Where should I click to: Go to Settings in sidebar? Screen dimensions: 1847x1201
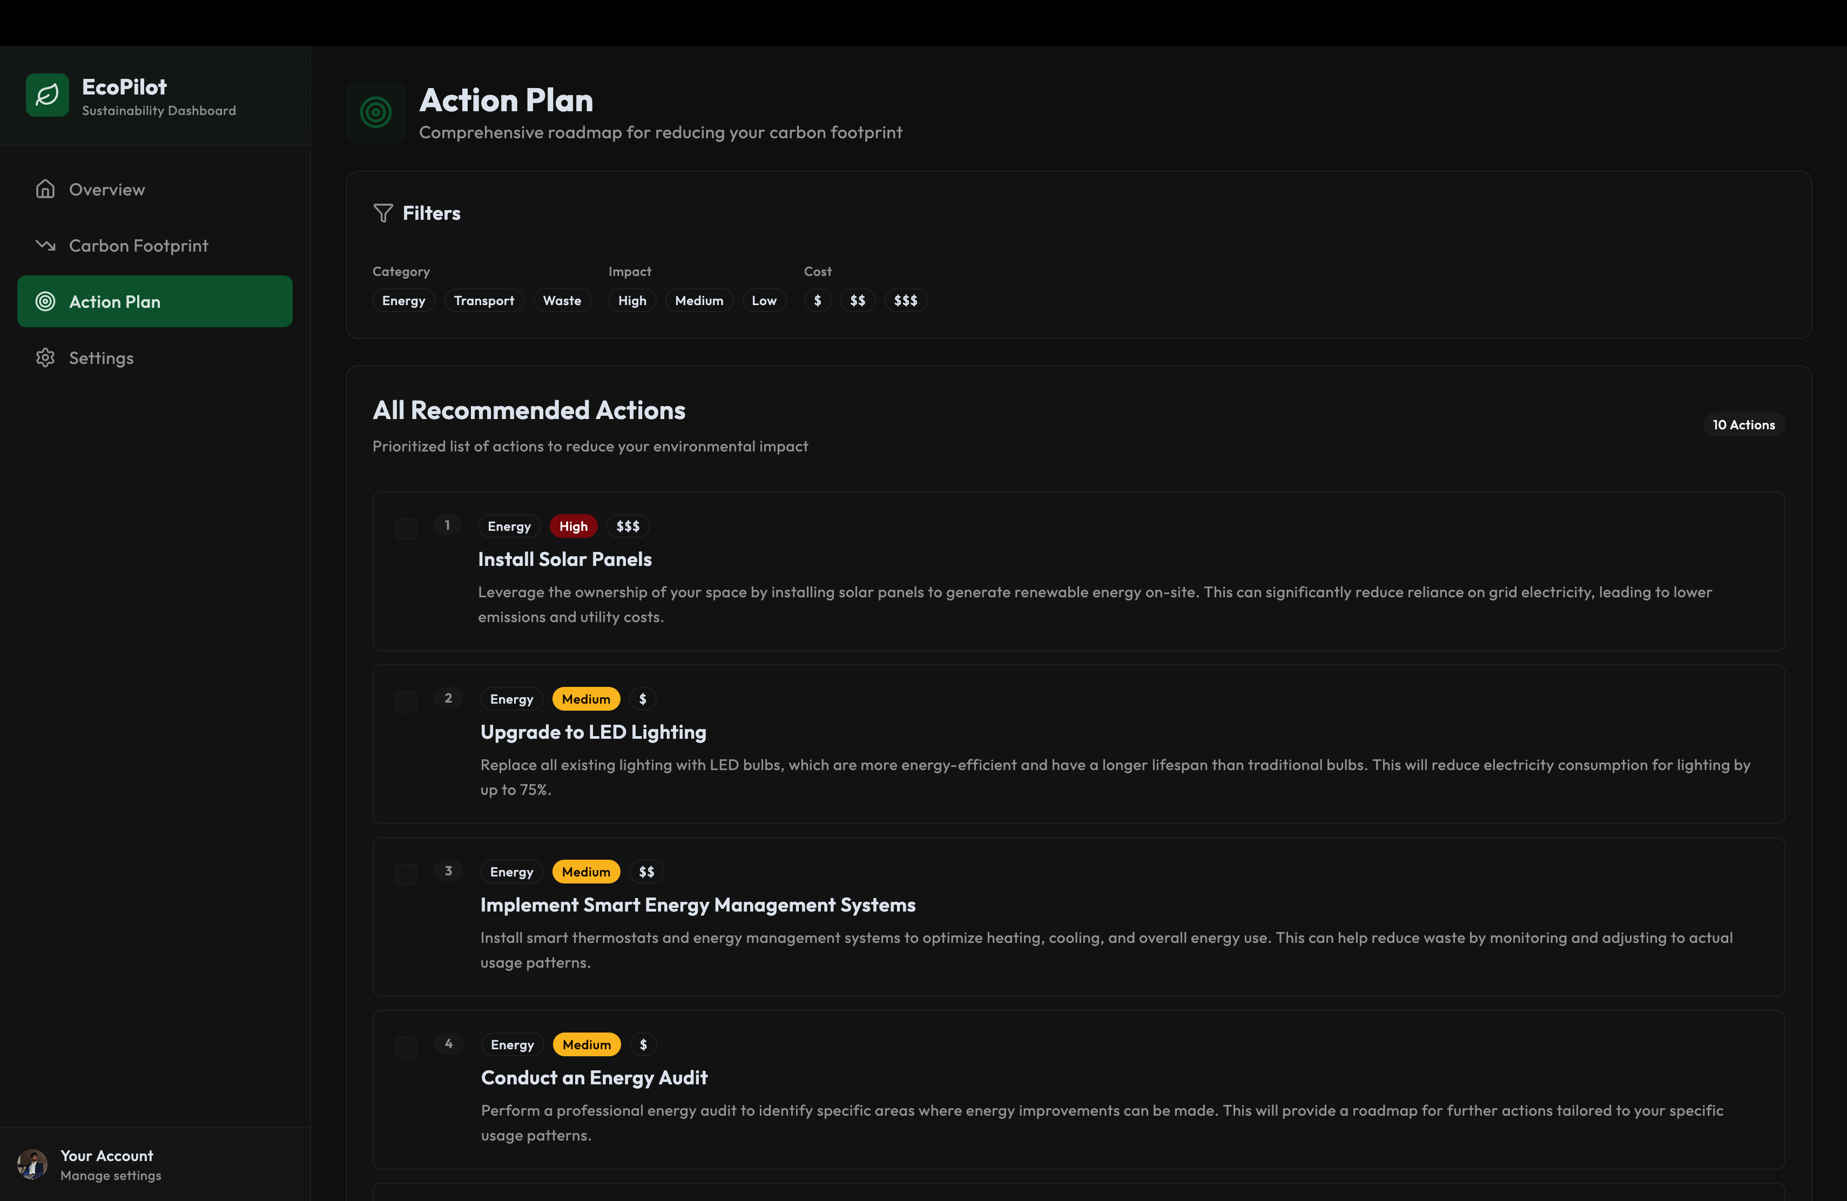point(101,357)
